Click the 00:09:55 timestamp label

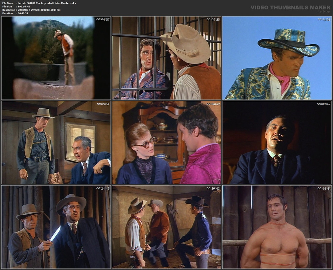pyautogui.click(x=213, y=19)
